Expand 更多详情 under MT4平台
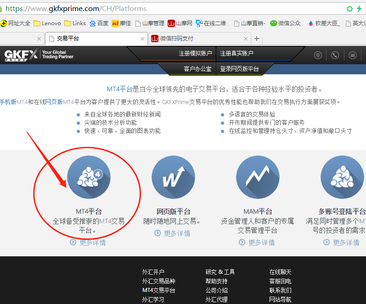The width and height of the screenshot is (366, 304). click(88, 243)
